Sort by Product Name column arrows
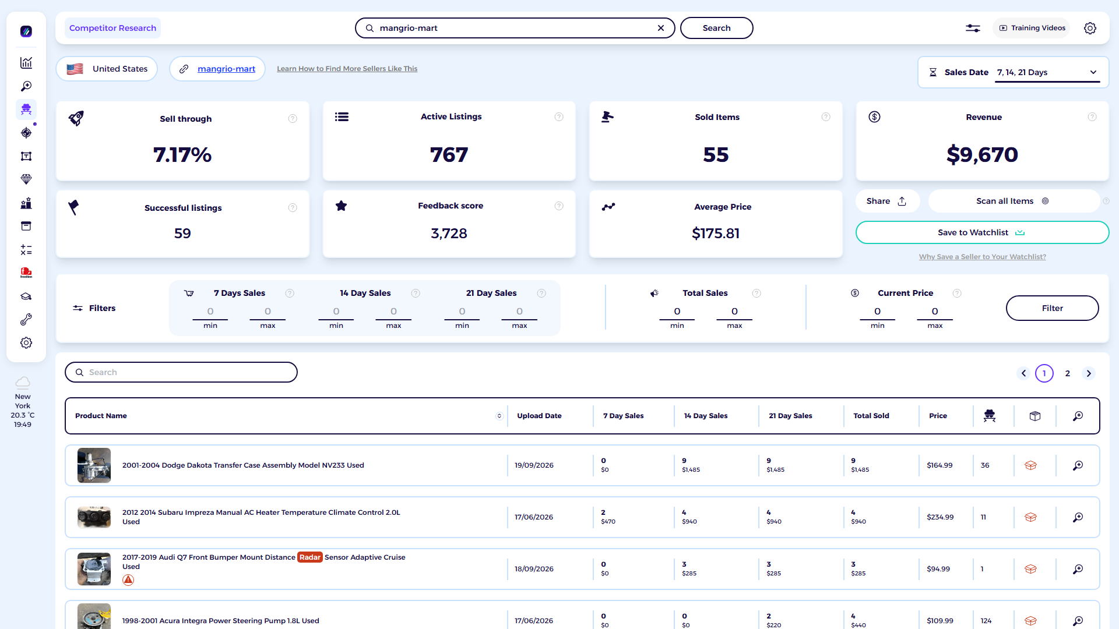 pos(499,416)
